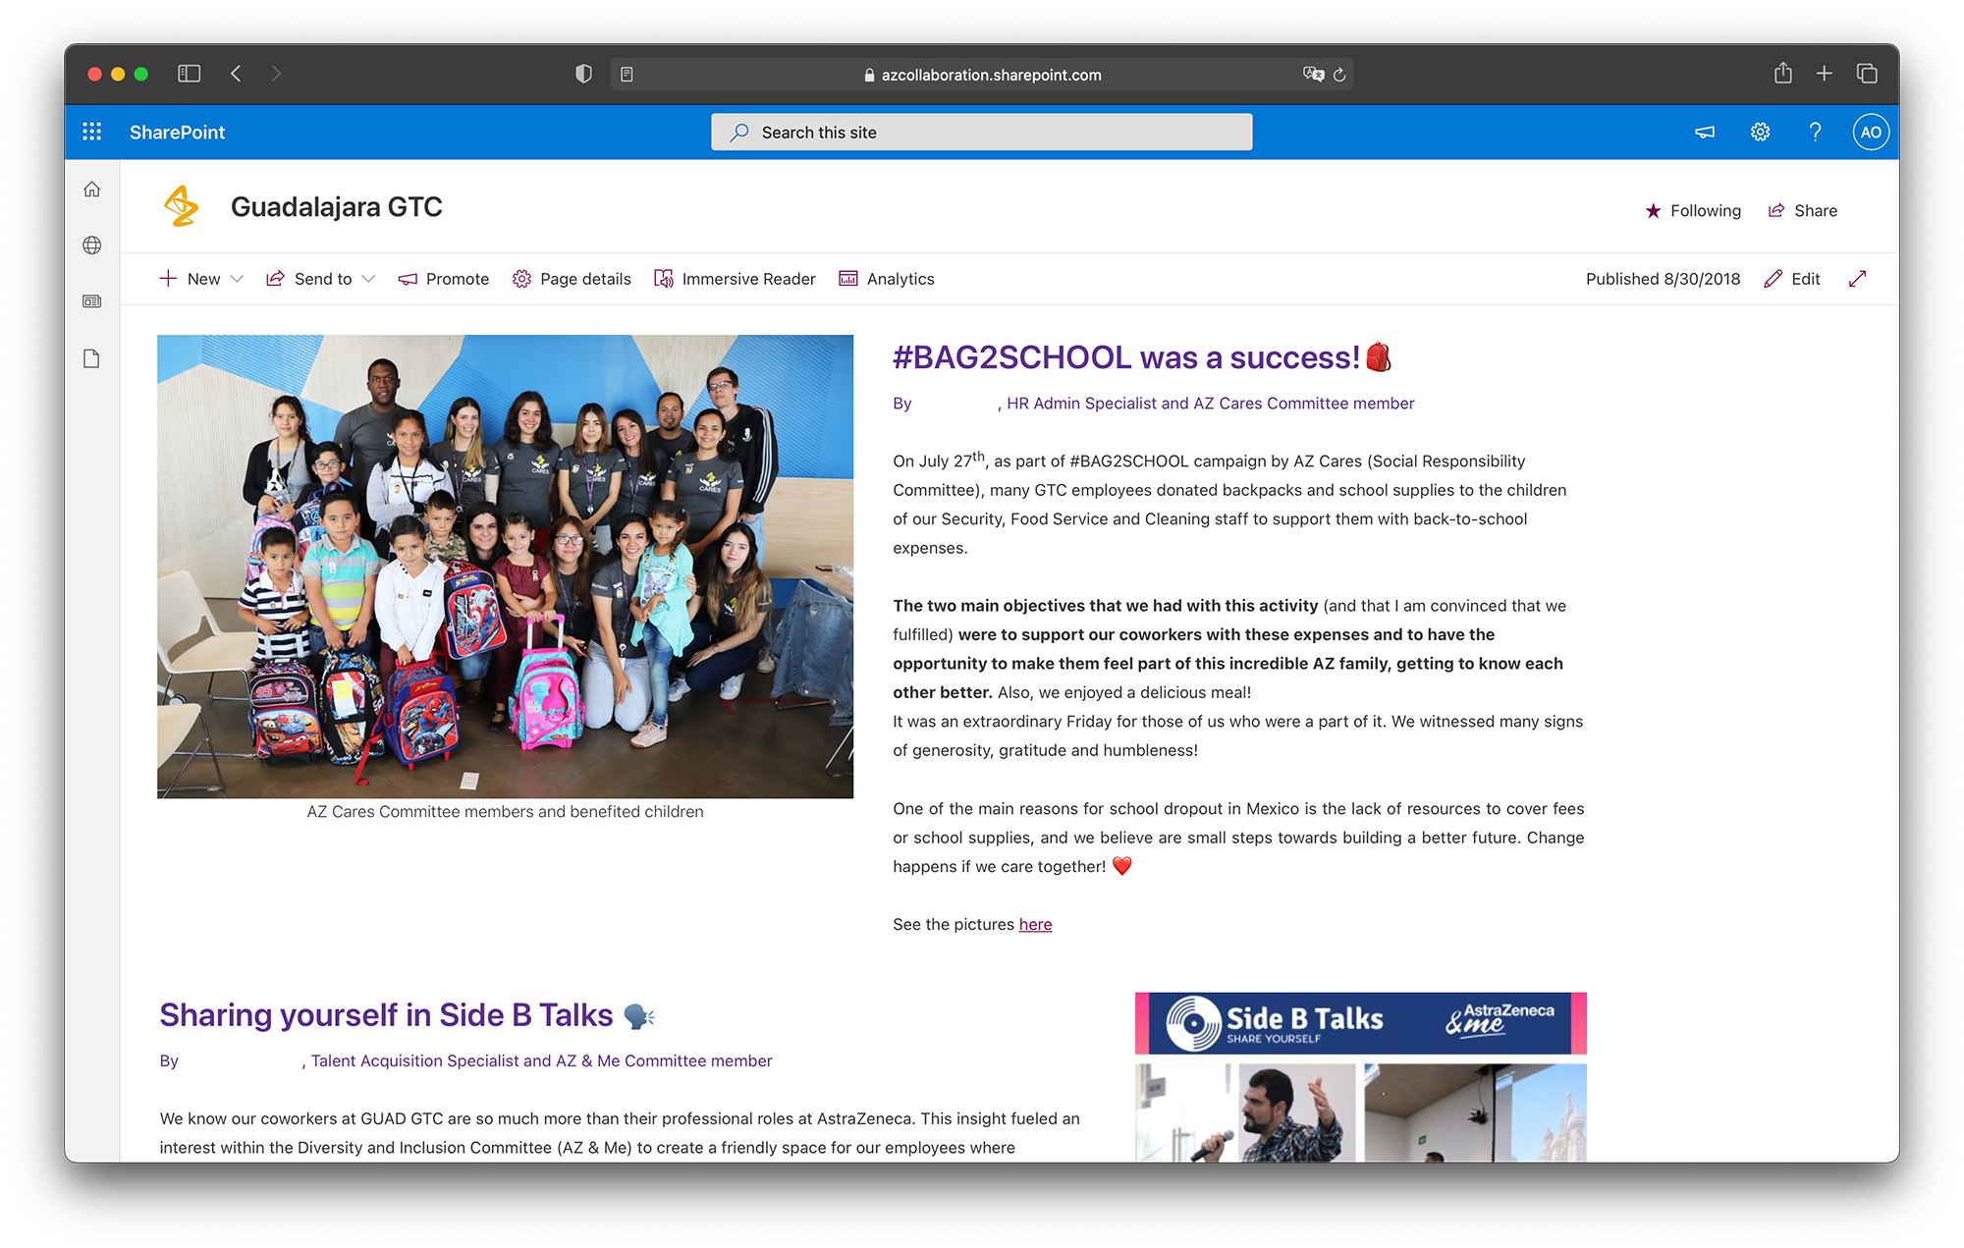This screenshot has height=1248, width=1964.
Task: Click the Search this site field
Action: (x=982, y=133)
